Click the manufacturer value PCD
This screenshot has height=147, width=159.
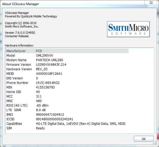click(39, 51)
